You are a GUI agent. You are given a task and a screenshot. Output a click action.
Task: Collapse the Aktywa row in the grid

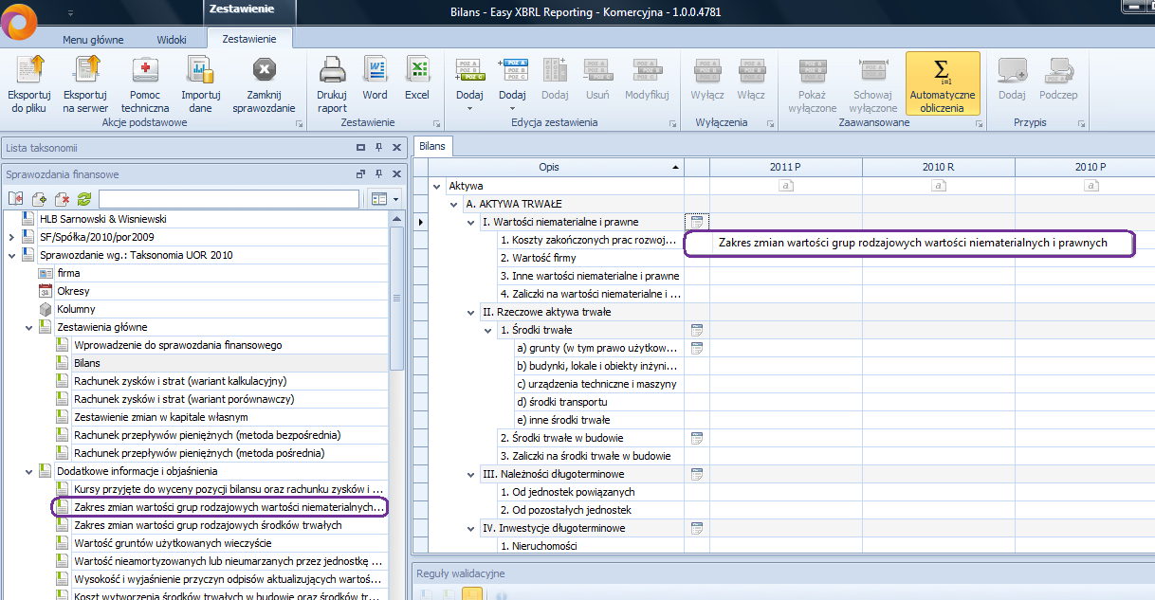pyautogui.click(x=437, y=186)
